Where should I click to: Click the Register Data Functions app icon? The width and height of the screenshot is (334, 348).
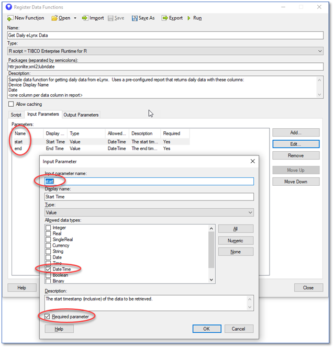pyautogui.click(x=9, y=7)
